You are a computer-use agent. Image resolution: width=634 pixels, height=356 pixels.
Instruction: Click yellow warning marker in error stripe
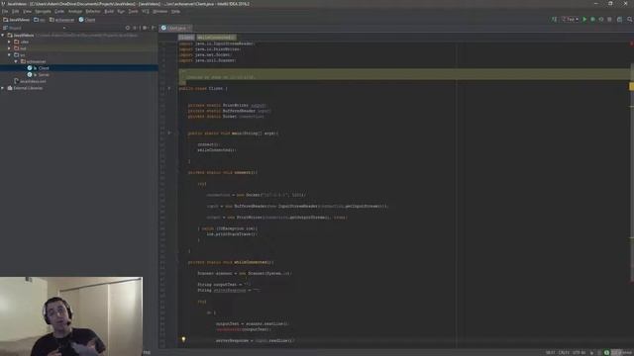(x=632, y=86)
